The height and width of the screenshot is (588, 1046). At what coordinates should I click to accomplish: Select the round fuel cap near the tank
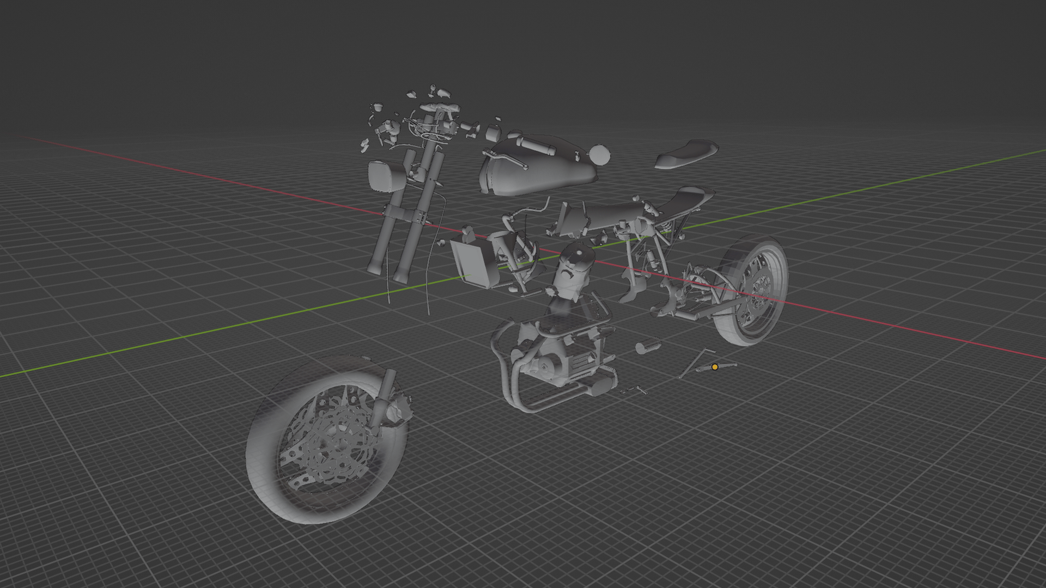click(x=600, y=155)
